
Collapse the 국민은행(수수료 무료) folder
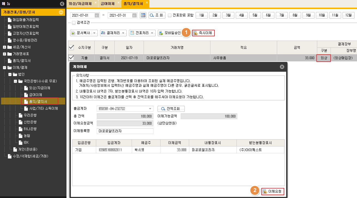click(15, 81)
